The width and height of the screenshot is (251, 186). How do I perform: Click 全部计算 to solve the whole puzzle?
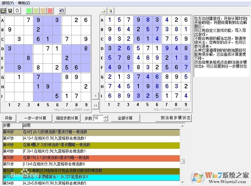click(x=126, y=118)
